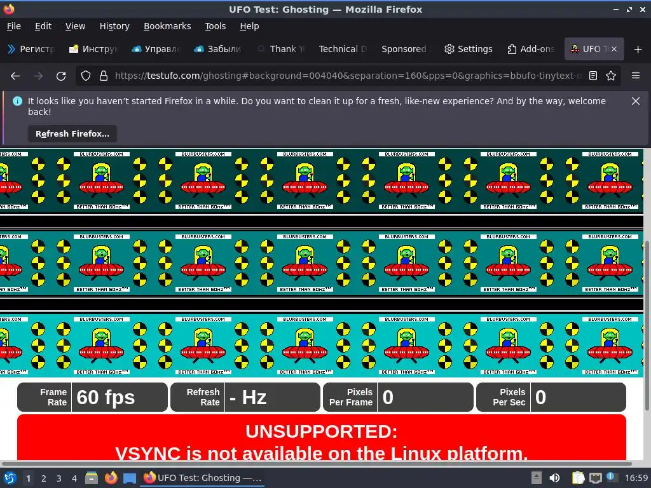Click the horizontal page scrollbar

pyautogui.click(x=317, y=463)
